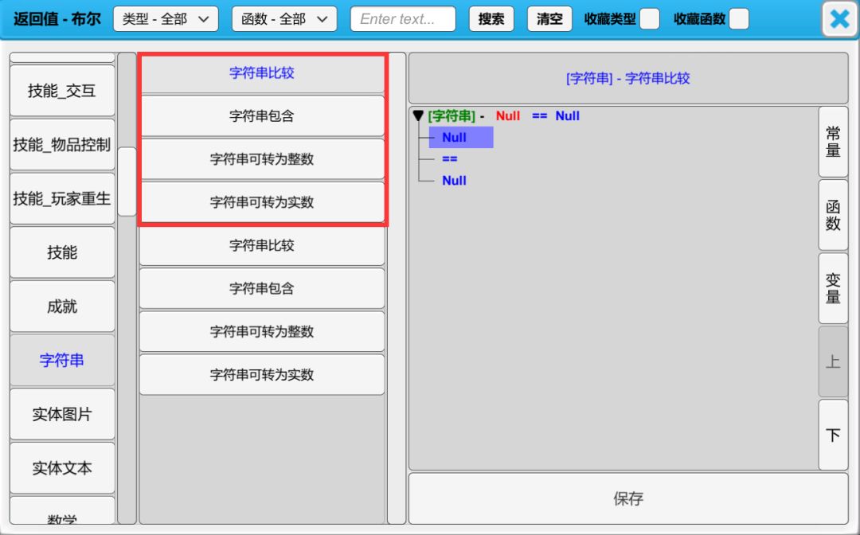The width and height of the screenshot is (860, 535).
Task: Click the category list scrollbar handle
Action: (x=127, y=182)
